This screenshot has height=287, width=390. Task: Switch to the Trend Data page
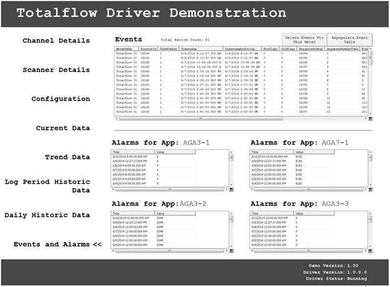pos(67,158)
